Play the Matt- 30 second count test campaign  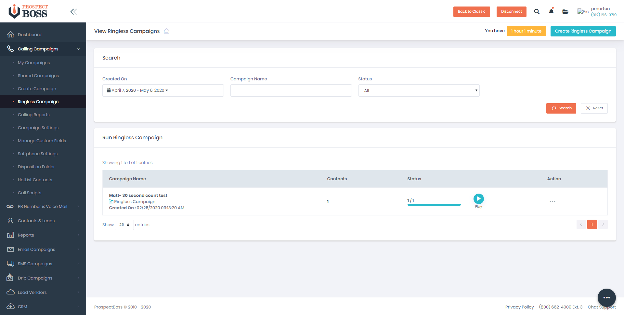[478, 199]
